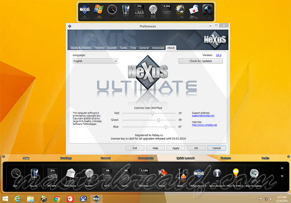291x203 pixels.
Task: Open the recycle bin icon in the top dock
Action: pos(126,9)
